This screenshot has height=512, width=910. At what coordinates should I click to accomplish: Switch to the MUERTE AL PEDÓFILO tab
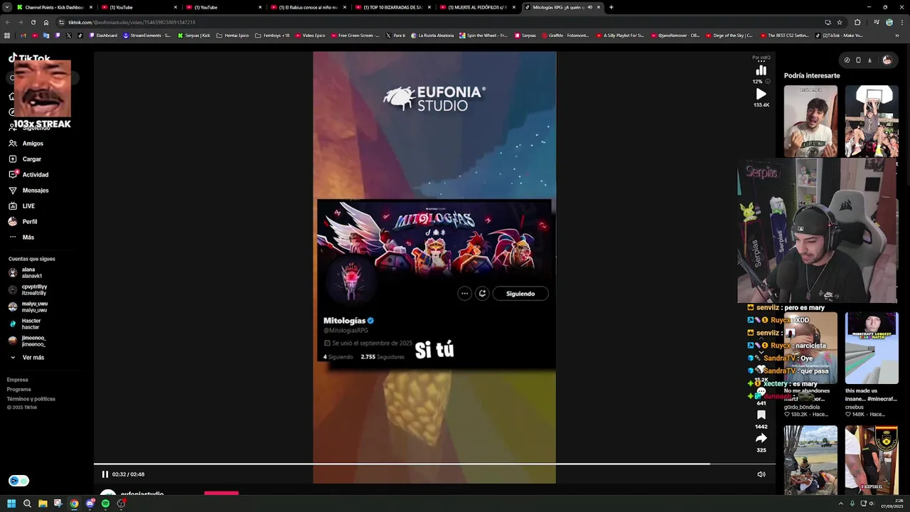pos(476,7)
